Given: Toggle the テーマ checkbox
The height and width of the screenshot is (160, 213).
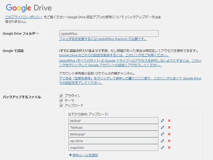Looking at the screenshot, I should pyautogui.click(x=61, y=101).
